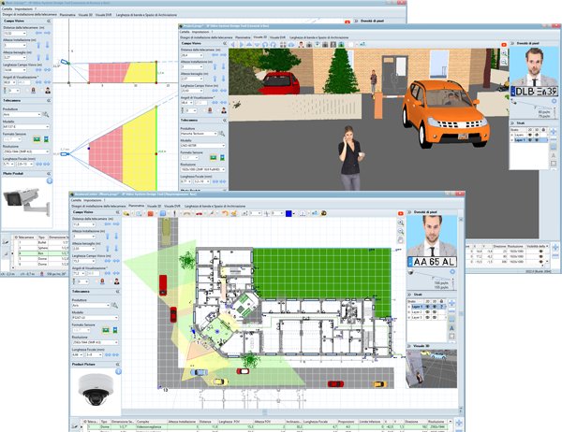Open info on the dome camera product picture
This screenshot has height=432, width=562.
pos(118,371)
